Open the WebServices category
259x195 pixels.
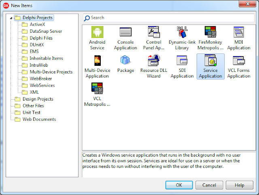tap(42, 85)
